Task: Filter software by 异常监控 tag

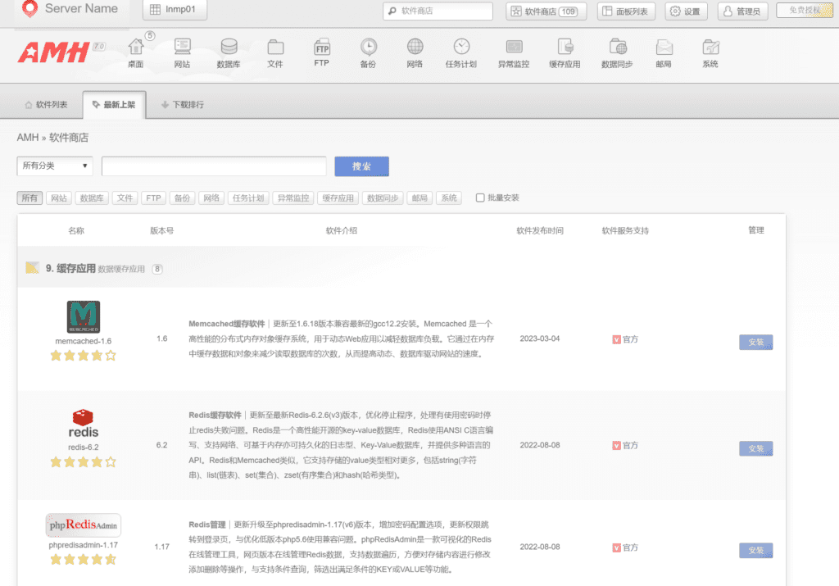Action: (293, 198)
